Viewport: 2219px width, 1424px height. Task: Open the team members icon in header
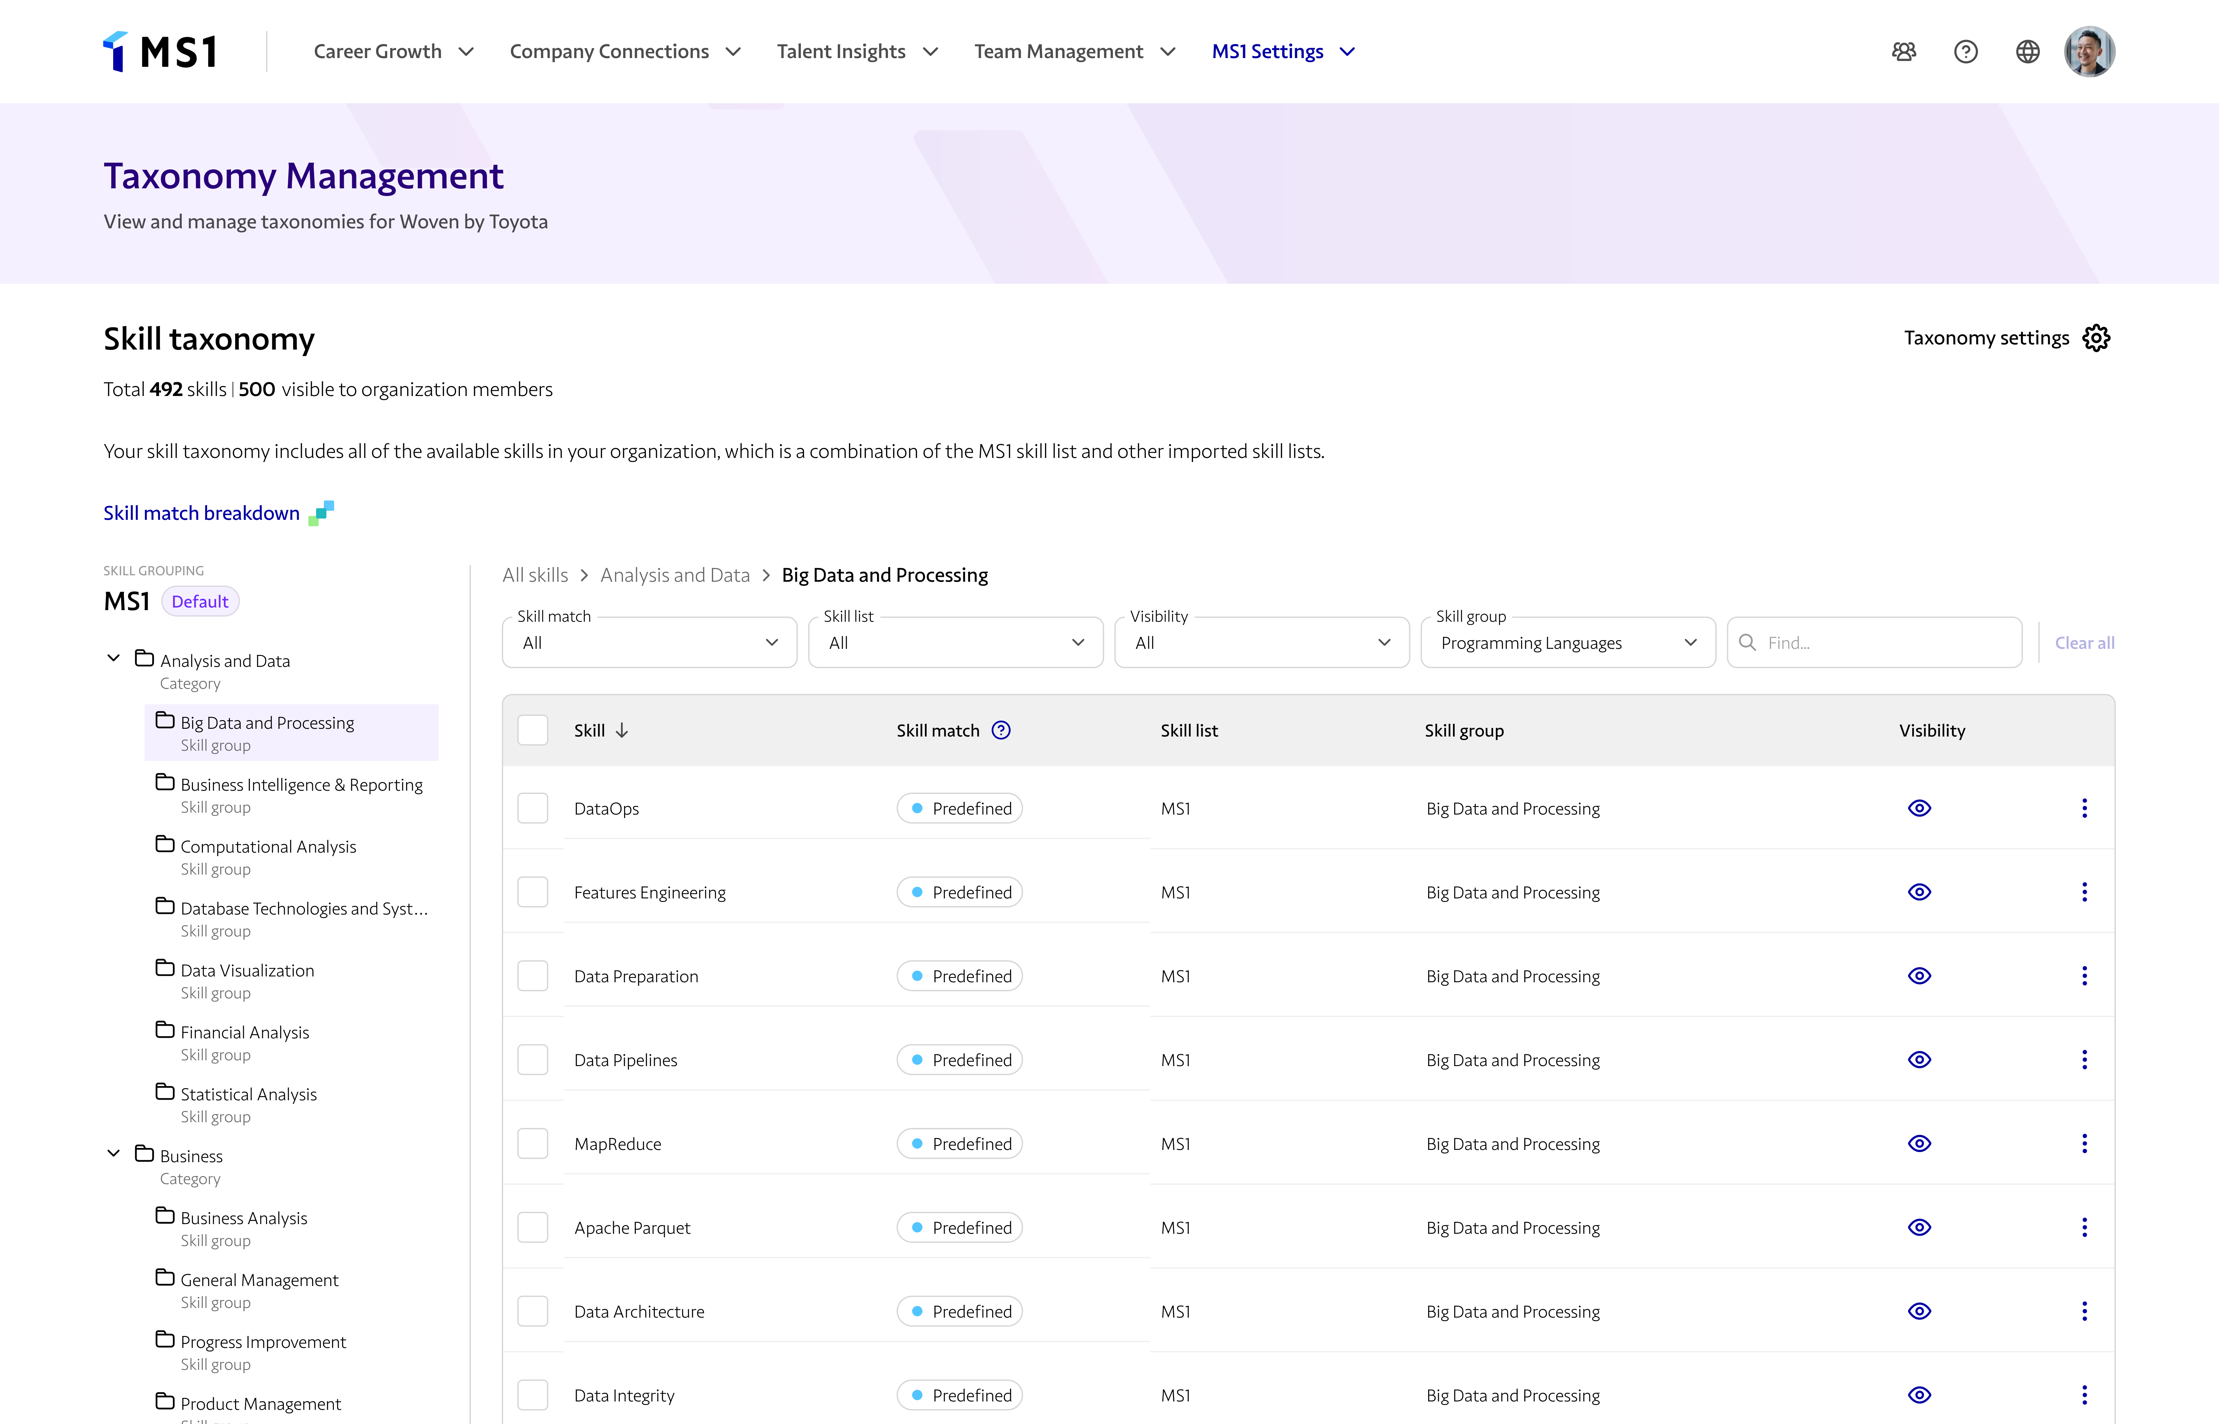[x=1904, y=52]
